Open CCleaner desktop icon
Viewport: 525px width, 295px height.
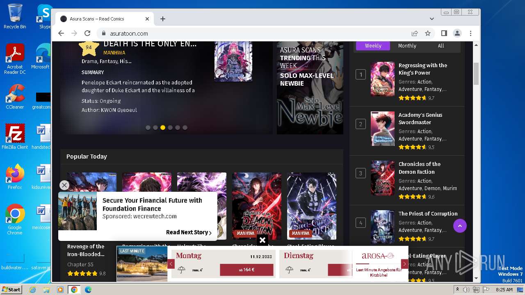click(15, 96)
